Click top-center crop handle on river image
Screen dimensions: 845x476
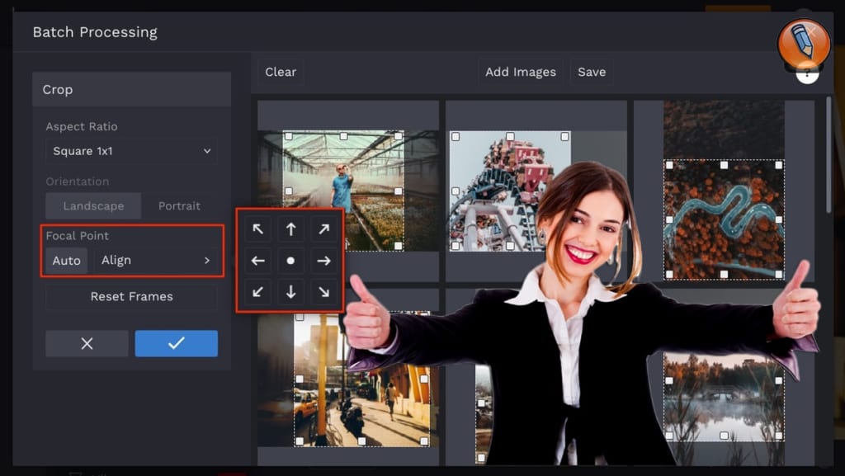[724, 165]
